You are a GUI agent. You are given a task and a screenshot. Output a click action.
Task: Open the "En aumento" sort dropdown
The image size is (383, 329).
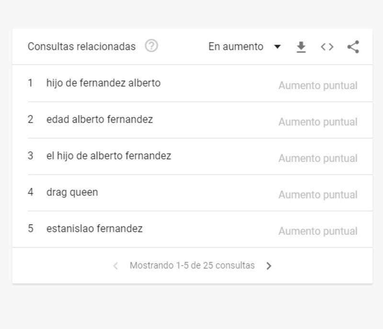236,46
